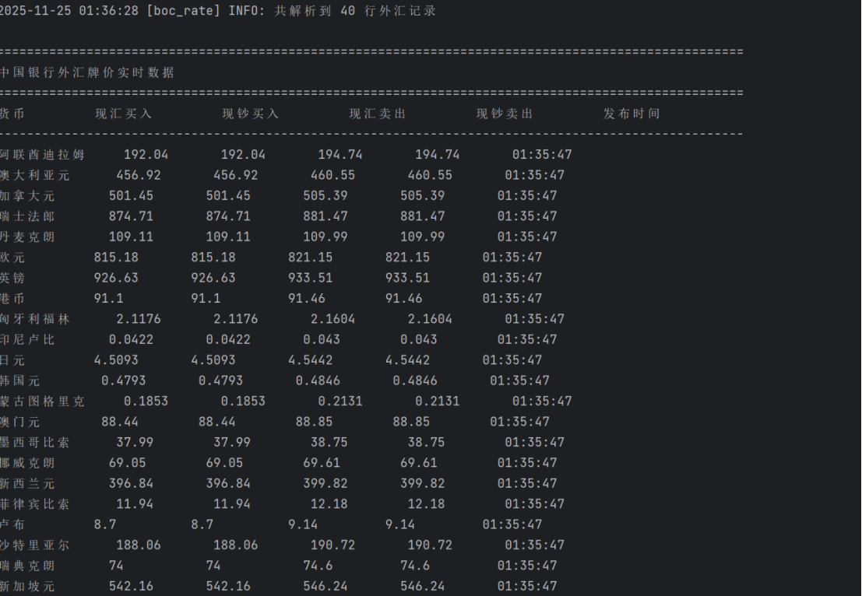
Task: Select the currency name 瑞典克朗
Action: (x=27, y=566)
